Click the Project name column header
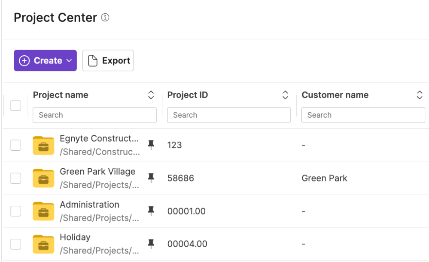 pyautogui.click(x=61, y=95)
